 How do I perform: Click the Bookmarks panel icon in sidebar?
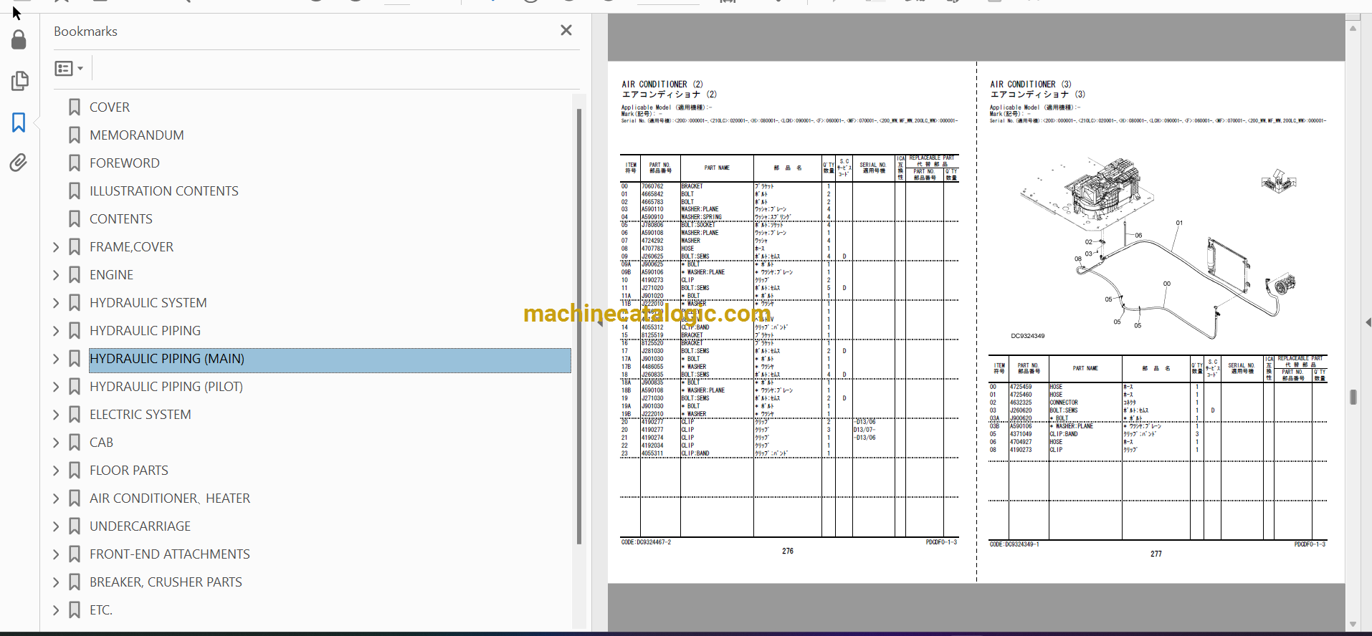19,122
